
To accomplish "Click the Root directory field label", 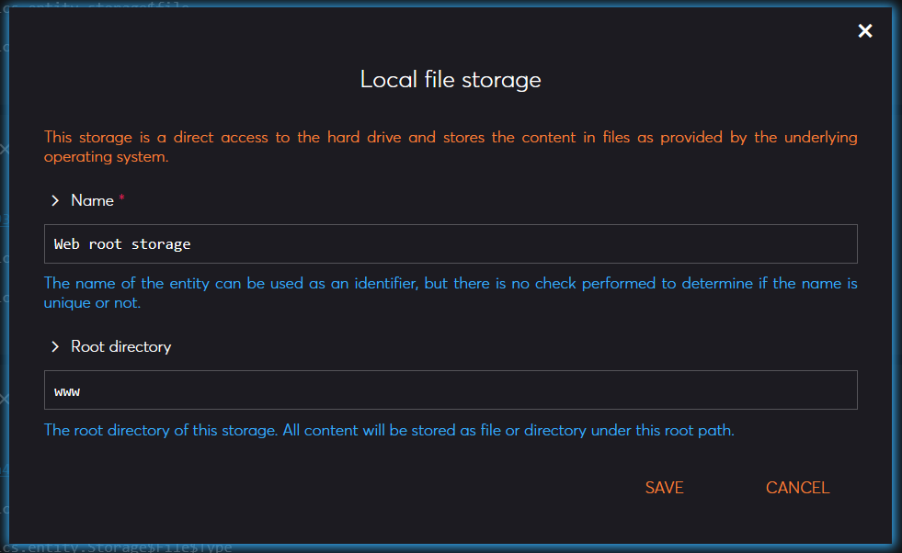I will (120, 346).
